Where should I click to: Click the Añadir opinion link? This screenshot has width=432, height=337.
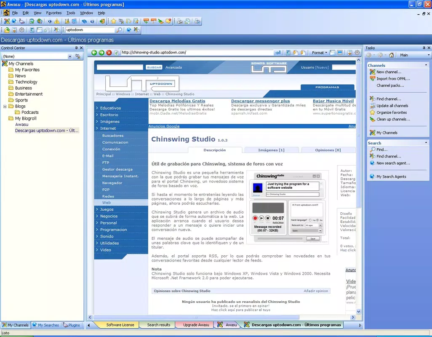coord(316,291)
